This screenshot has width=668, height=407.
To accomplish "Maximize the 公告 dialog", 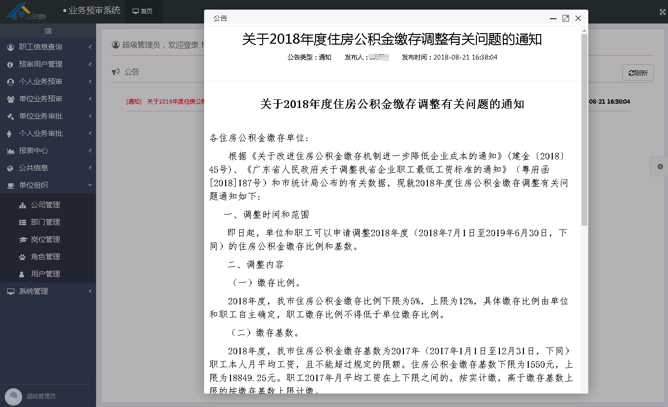I will (x=566, y=18).
